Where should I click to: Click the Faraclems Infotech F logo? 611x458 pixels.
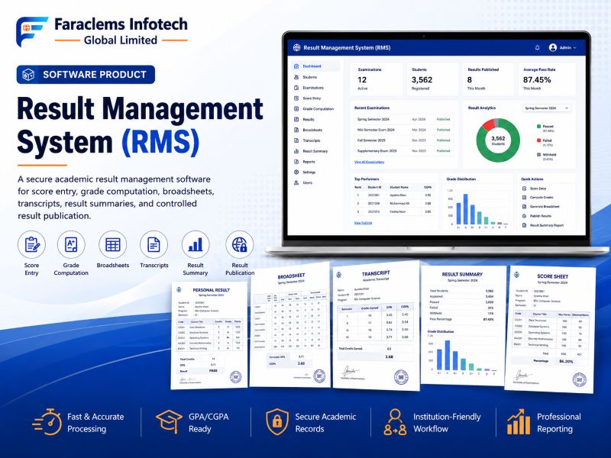click(32, 31)
